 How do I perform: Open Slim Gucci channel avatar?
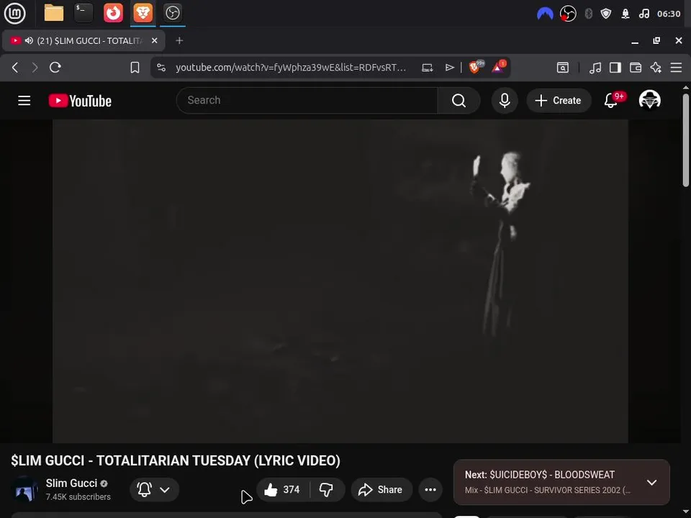coord(24,490)
